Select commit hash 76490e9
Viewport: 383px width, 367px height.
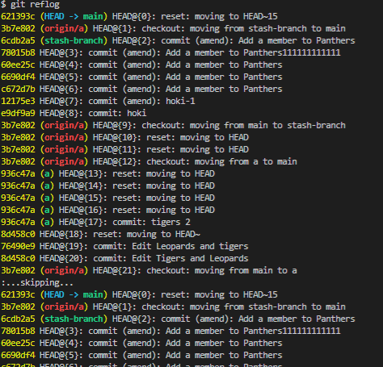pos(18,246)
